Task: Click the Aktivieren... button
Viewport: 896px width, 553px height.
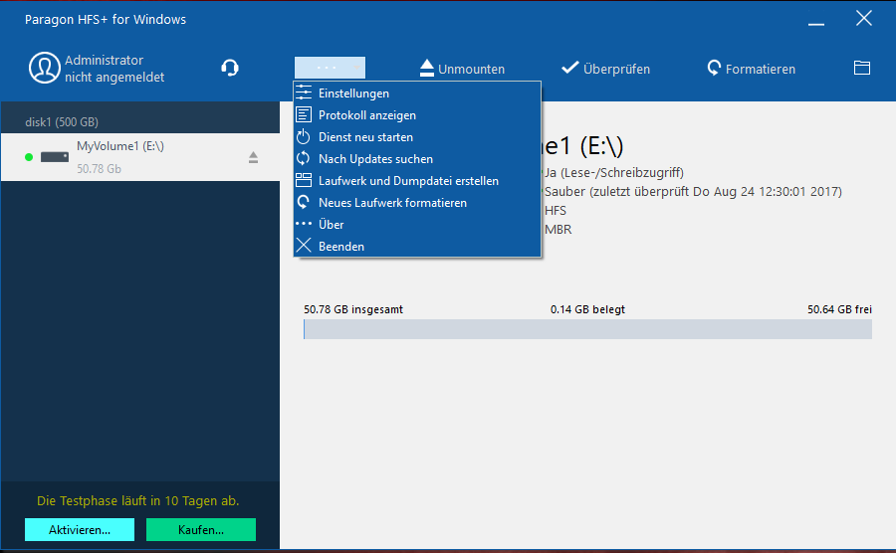Action: click(80, 529)
